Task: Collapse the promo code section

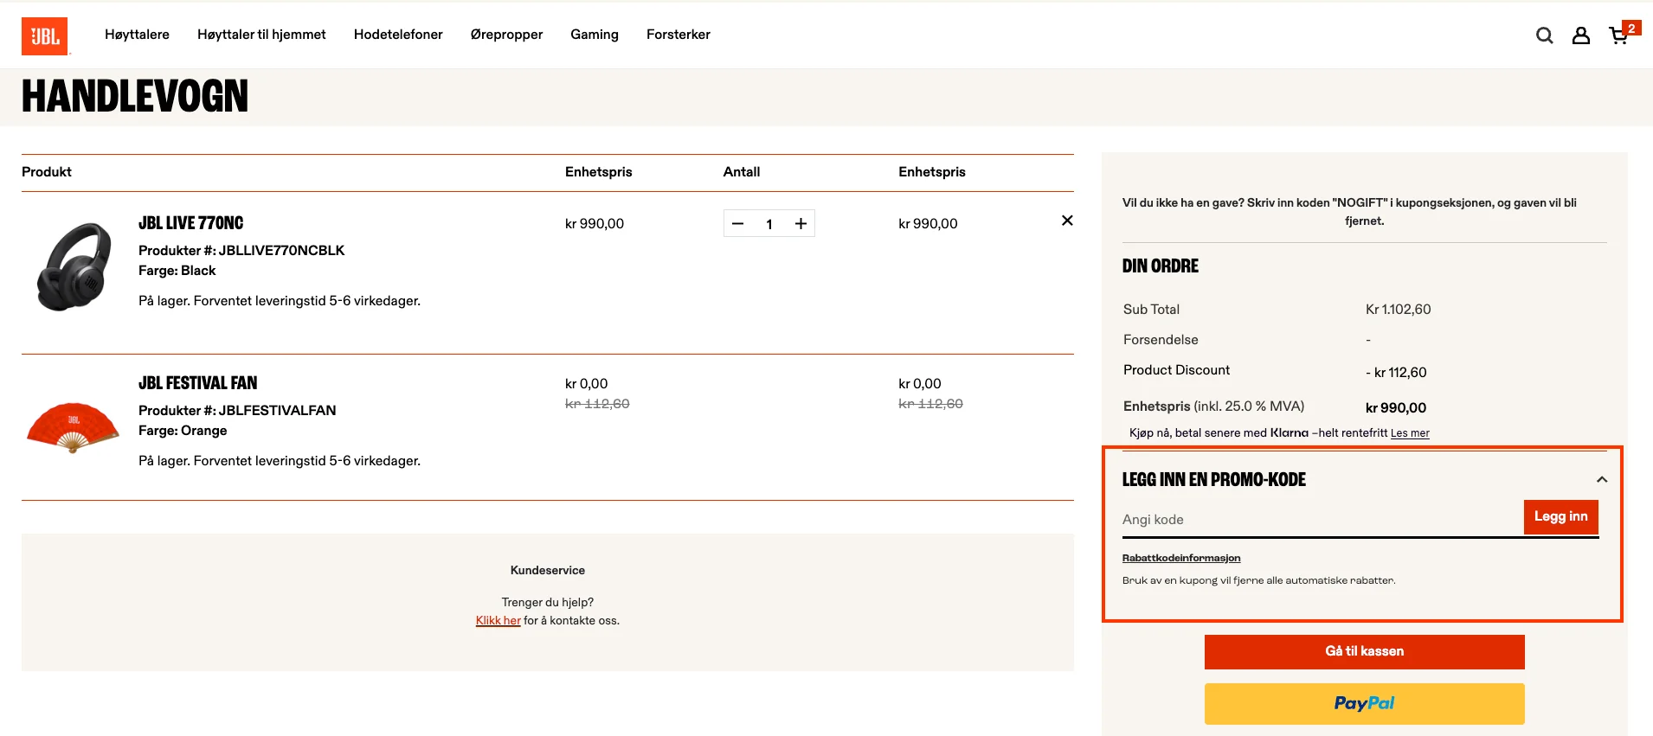Action: click(1602, 480)
